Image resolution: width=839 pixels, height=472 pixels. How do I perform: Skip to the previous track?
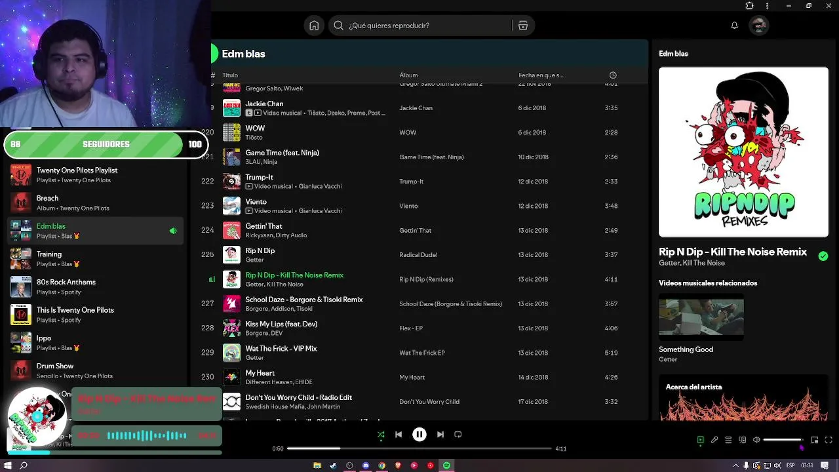pyautogui.click(x=399, y=435)
